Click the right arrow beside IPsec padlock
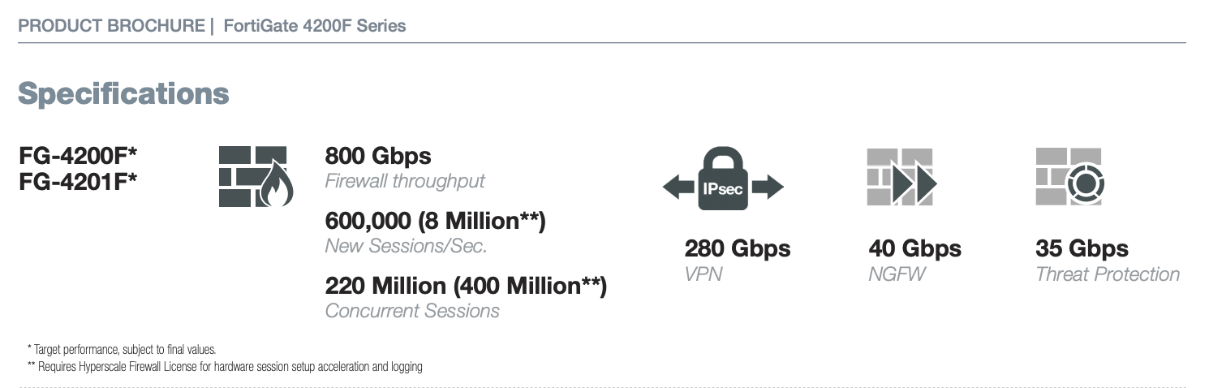1209x388 pixels. click(768, 188)
